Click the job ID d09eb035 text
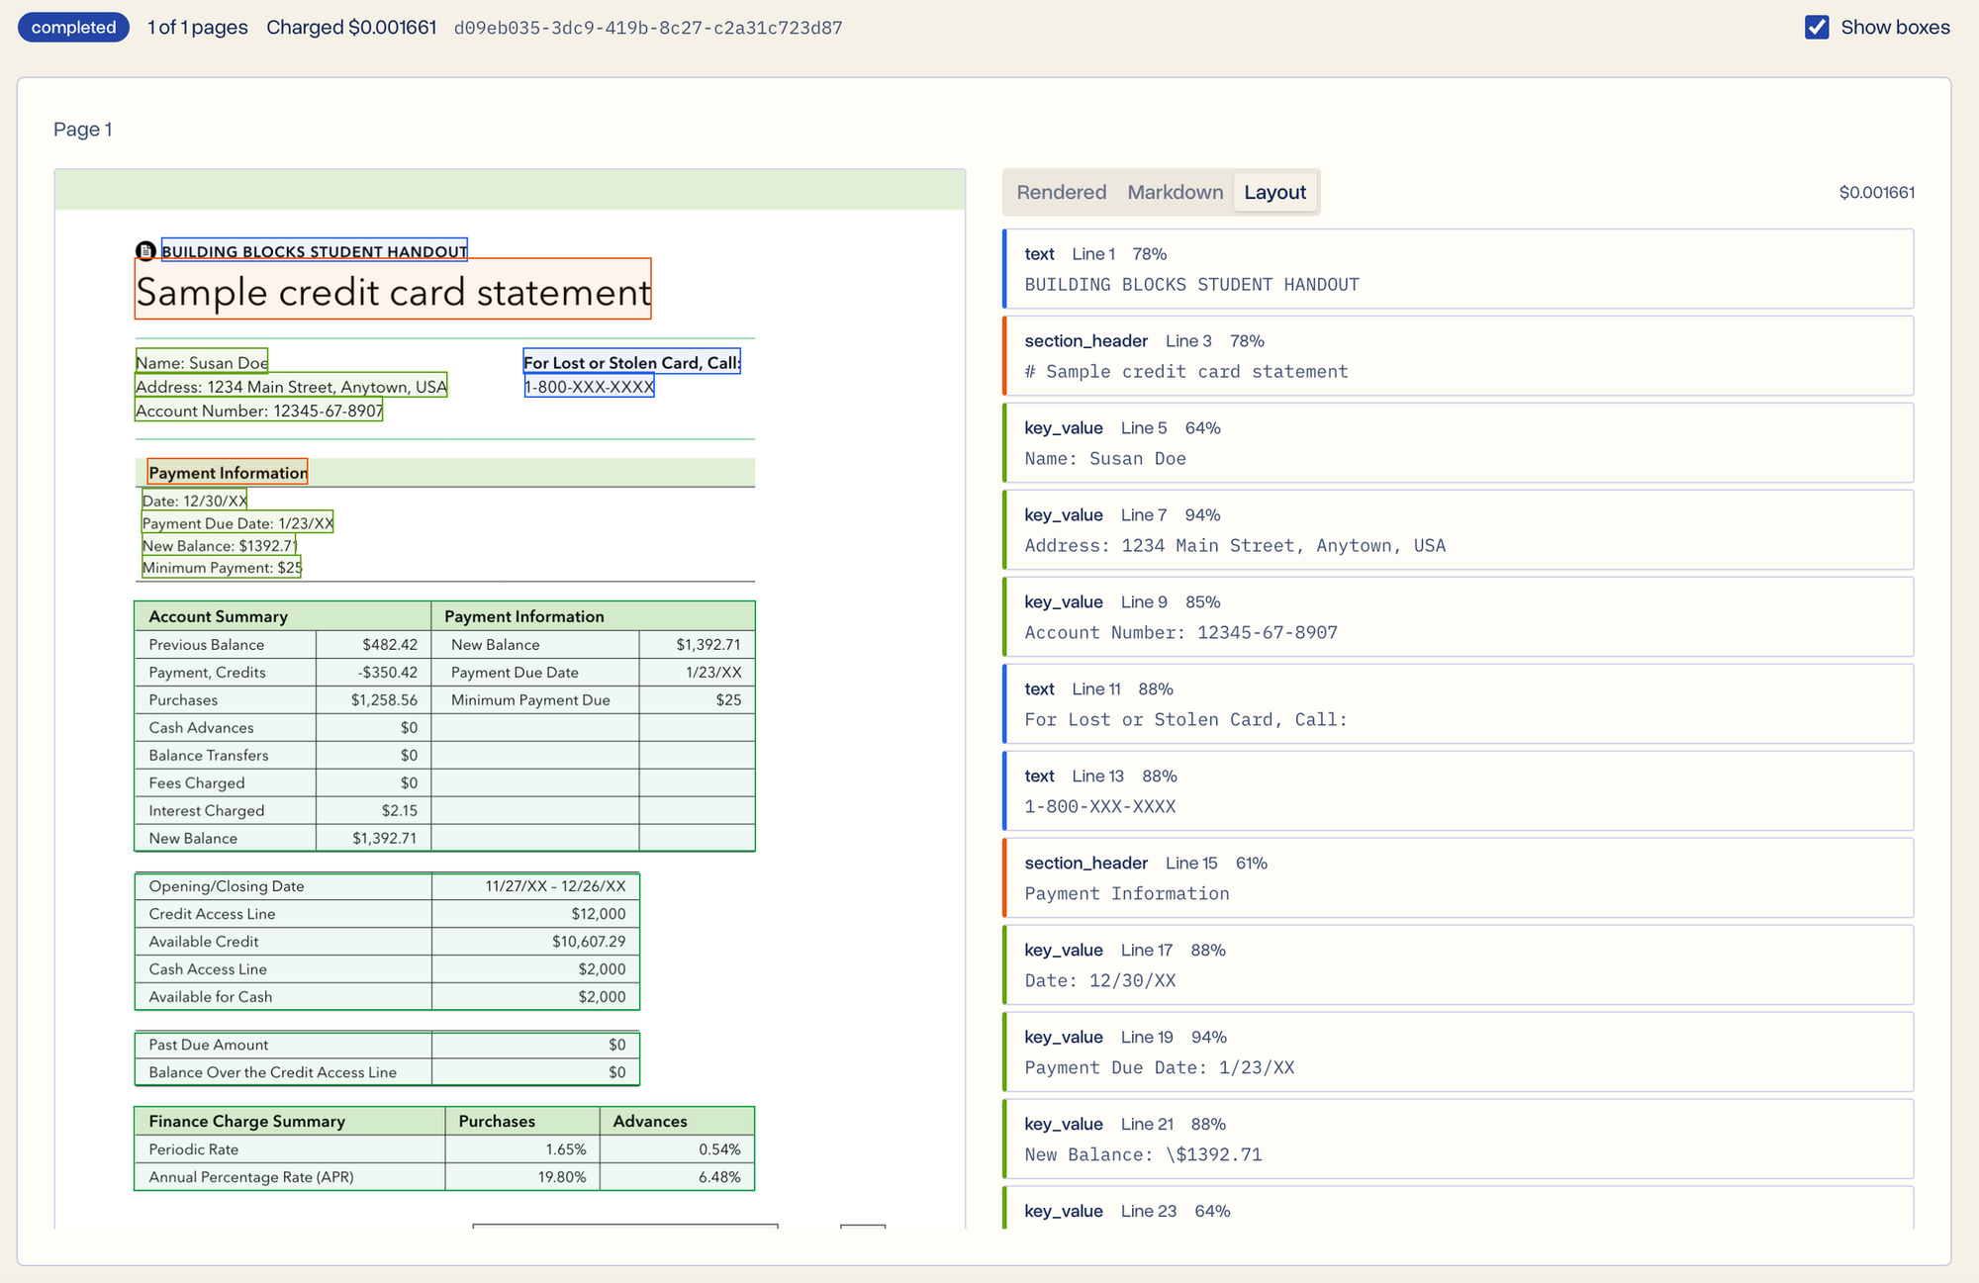The width and height of the screenshot is (1979, 1283). [648, 28]
